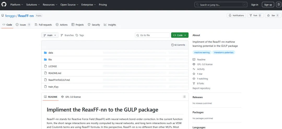Click the Search or jump to field

point(221,5)
